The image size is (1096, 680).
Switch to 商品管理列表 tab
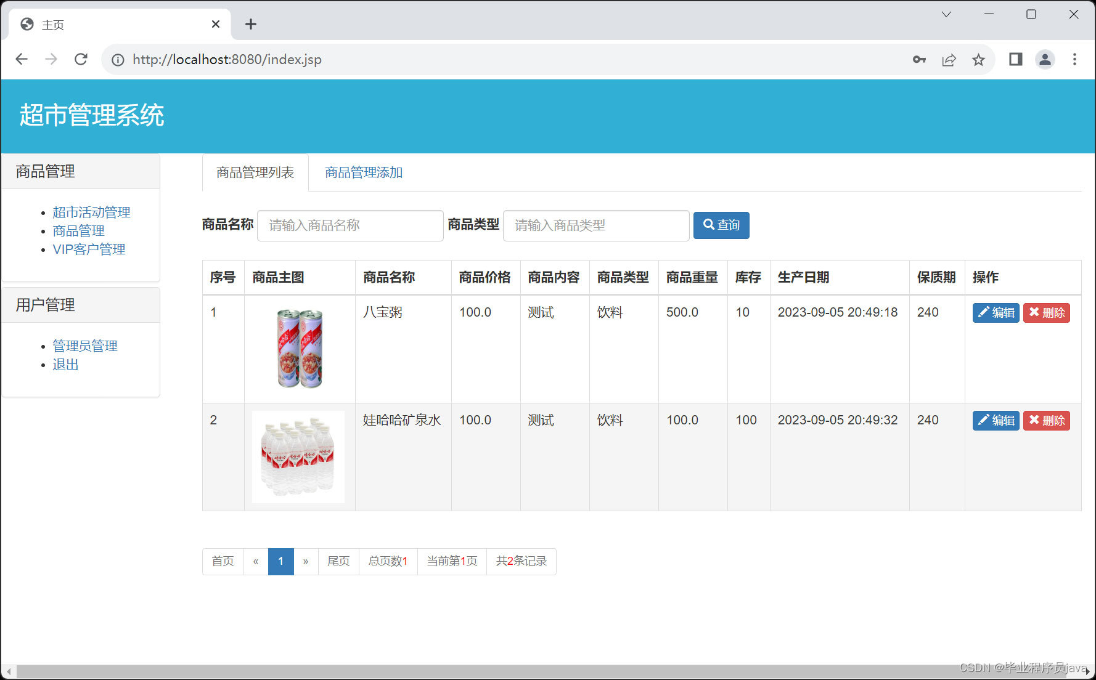click(x=255, y=172)
